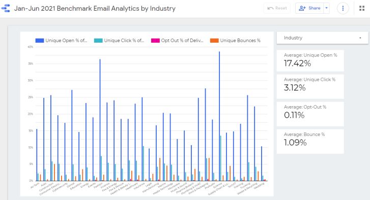Click the Insurance axis label
Screen dimensions: 370x200
coord(139,186)
